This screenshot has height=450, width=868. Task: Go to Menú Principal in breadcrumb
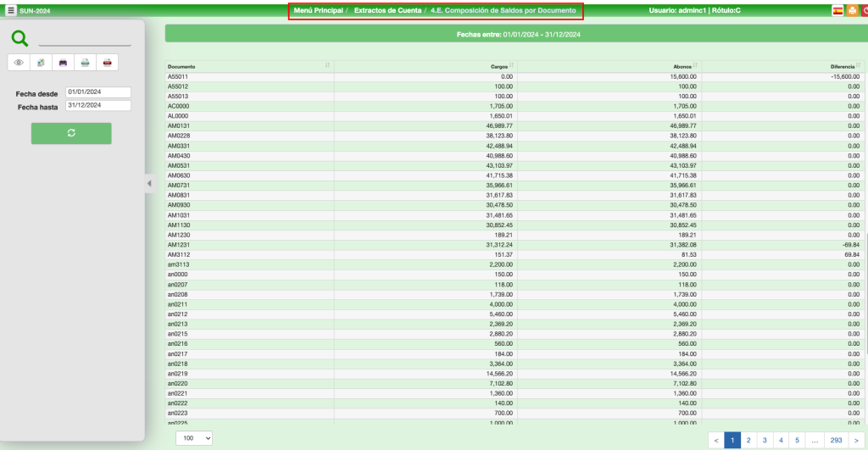(318, 11)
